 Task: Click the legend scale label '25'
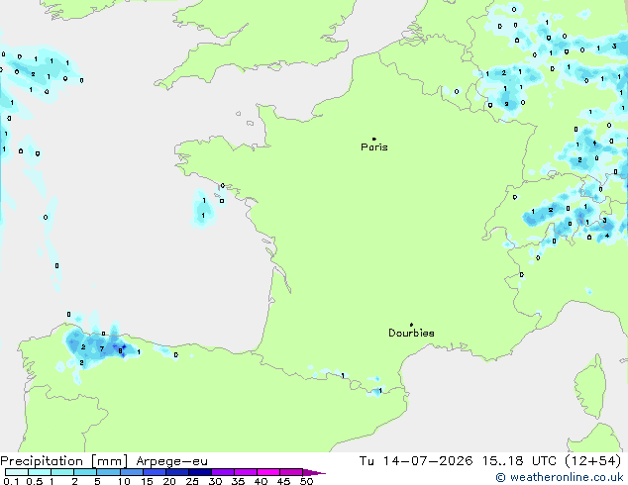(192, 481)
